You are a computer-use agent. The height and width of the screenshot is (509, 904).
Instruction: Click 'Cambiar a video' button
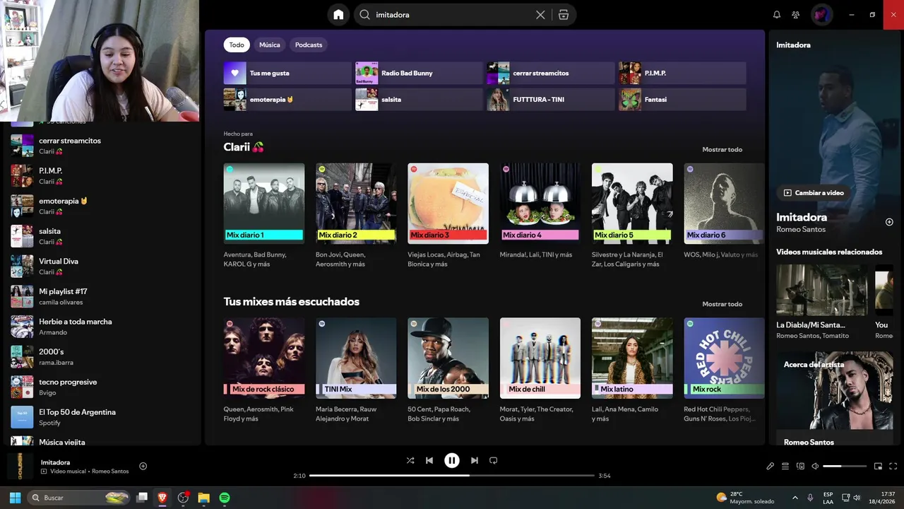coord(813,192)
